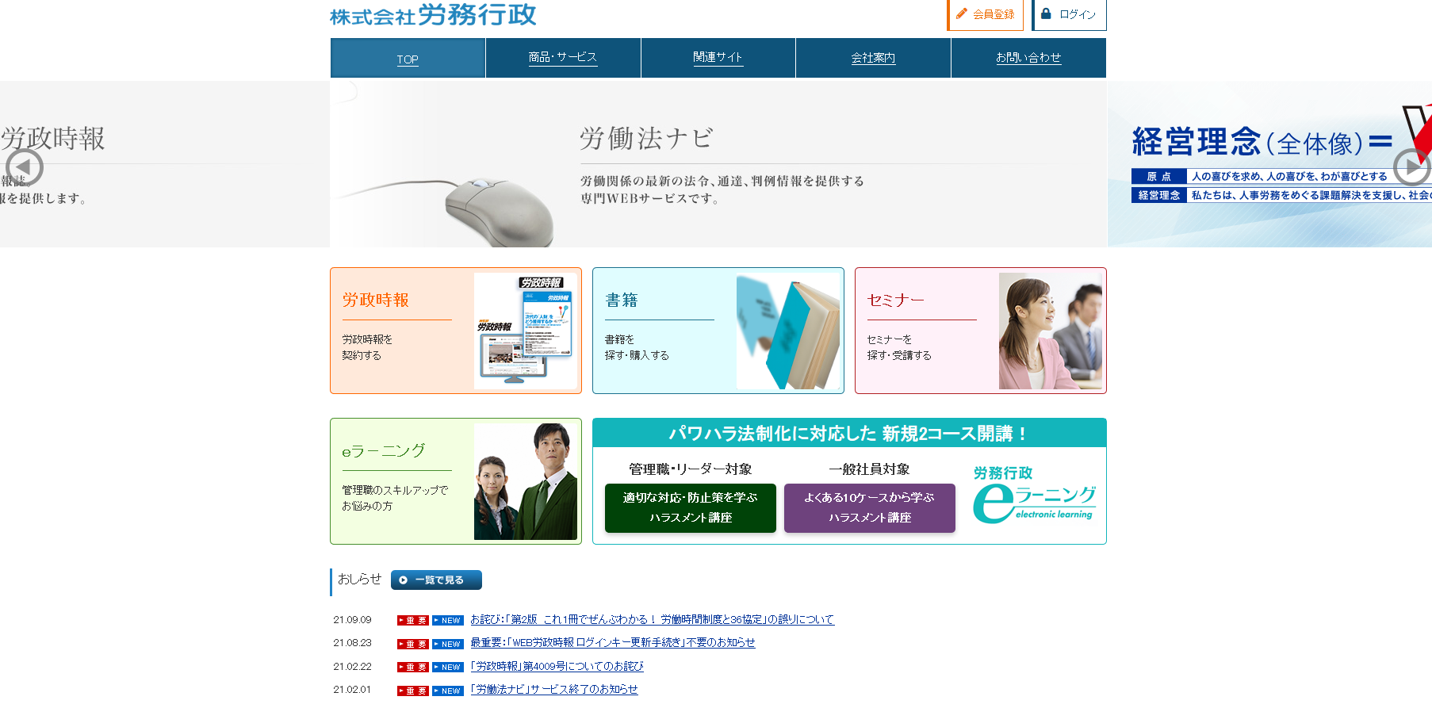
Task: Click the 重要 badge on the 21.08.23 row
Action: point(413,644)
